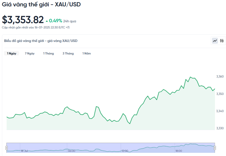Image resolution: width=226 pixels, height=156 pixels.
Task: Select the 7 Ngày time range
Action: coord(30,54)
